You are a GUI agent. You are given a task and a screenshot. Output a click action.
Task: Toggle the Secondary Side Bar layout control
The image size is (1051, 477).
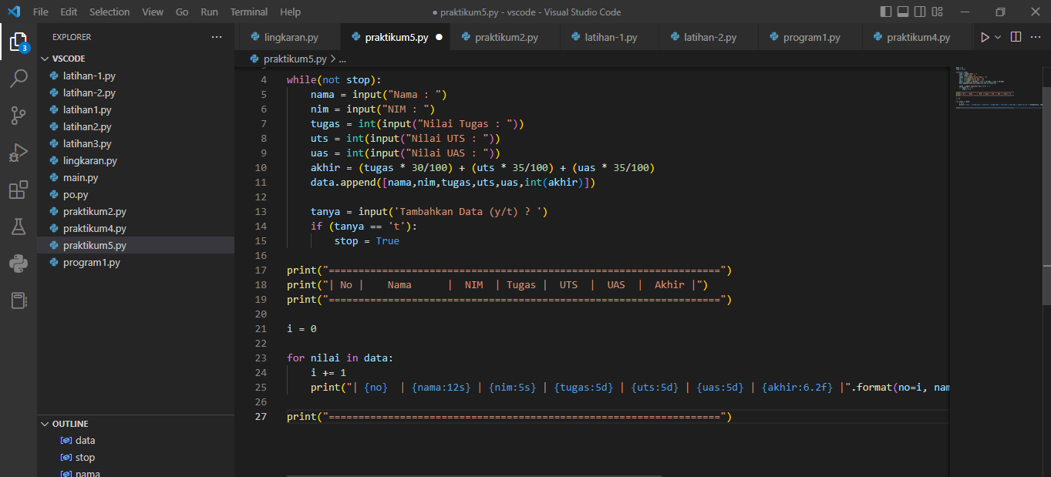click(919, 12)
